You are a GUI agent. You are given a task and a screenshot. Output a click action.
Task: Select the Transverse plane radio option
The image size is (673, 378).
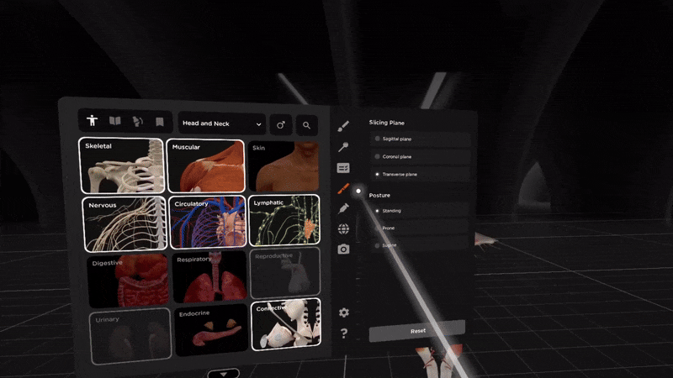420,175
